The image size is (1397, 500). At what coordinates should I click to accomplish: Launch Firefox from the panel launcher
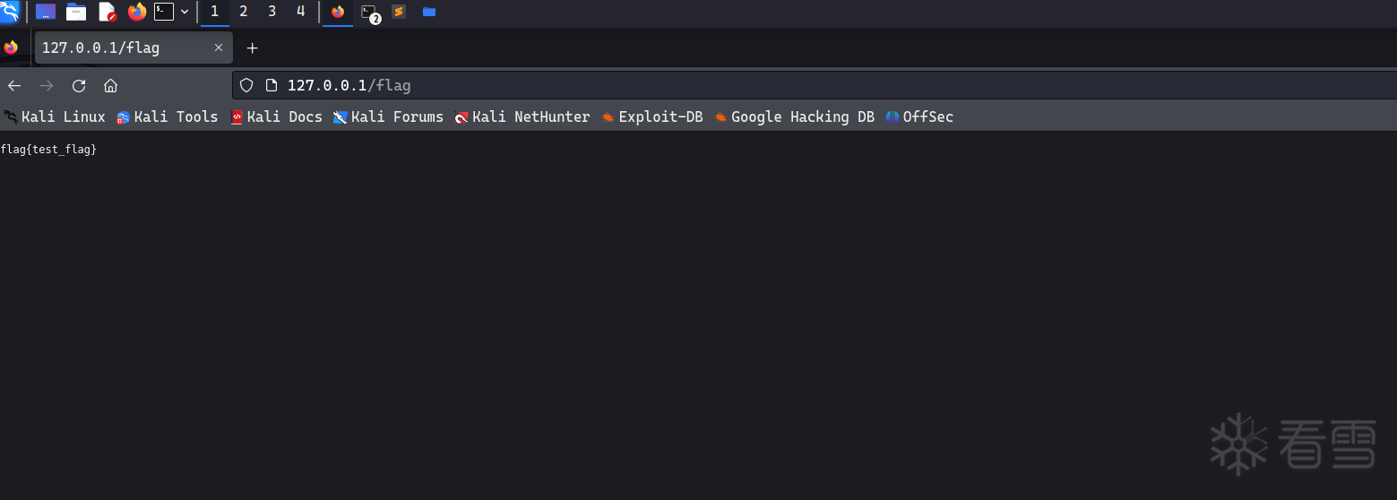pos(136,12)
